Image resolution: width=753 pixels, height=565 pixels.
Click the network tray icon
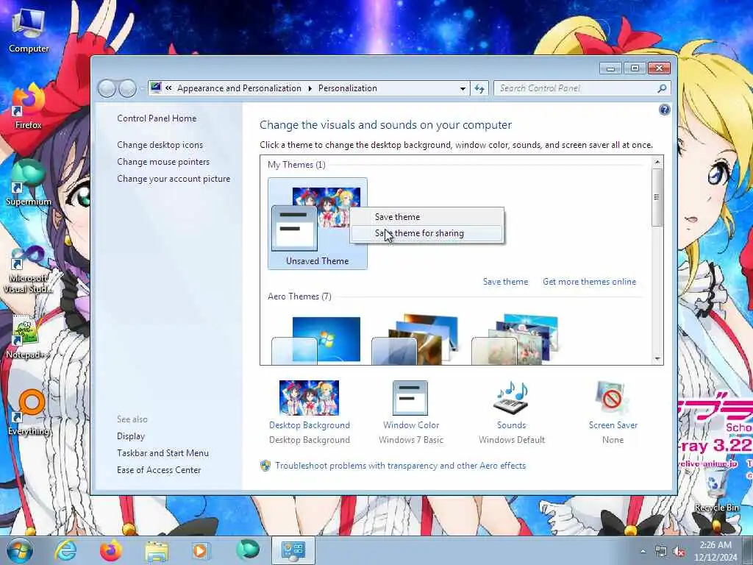(x=661, y=552)
